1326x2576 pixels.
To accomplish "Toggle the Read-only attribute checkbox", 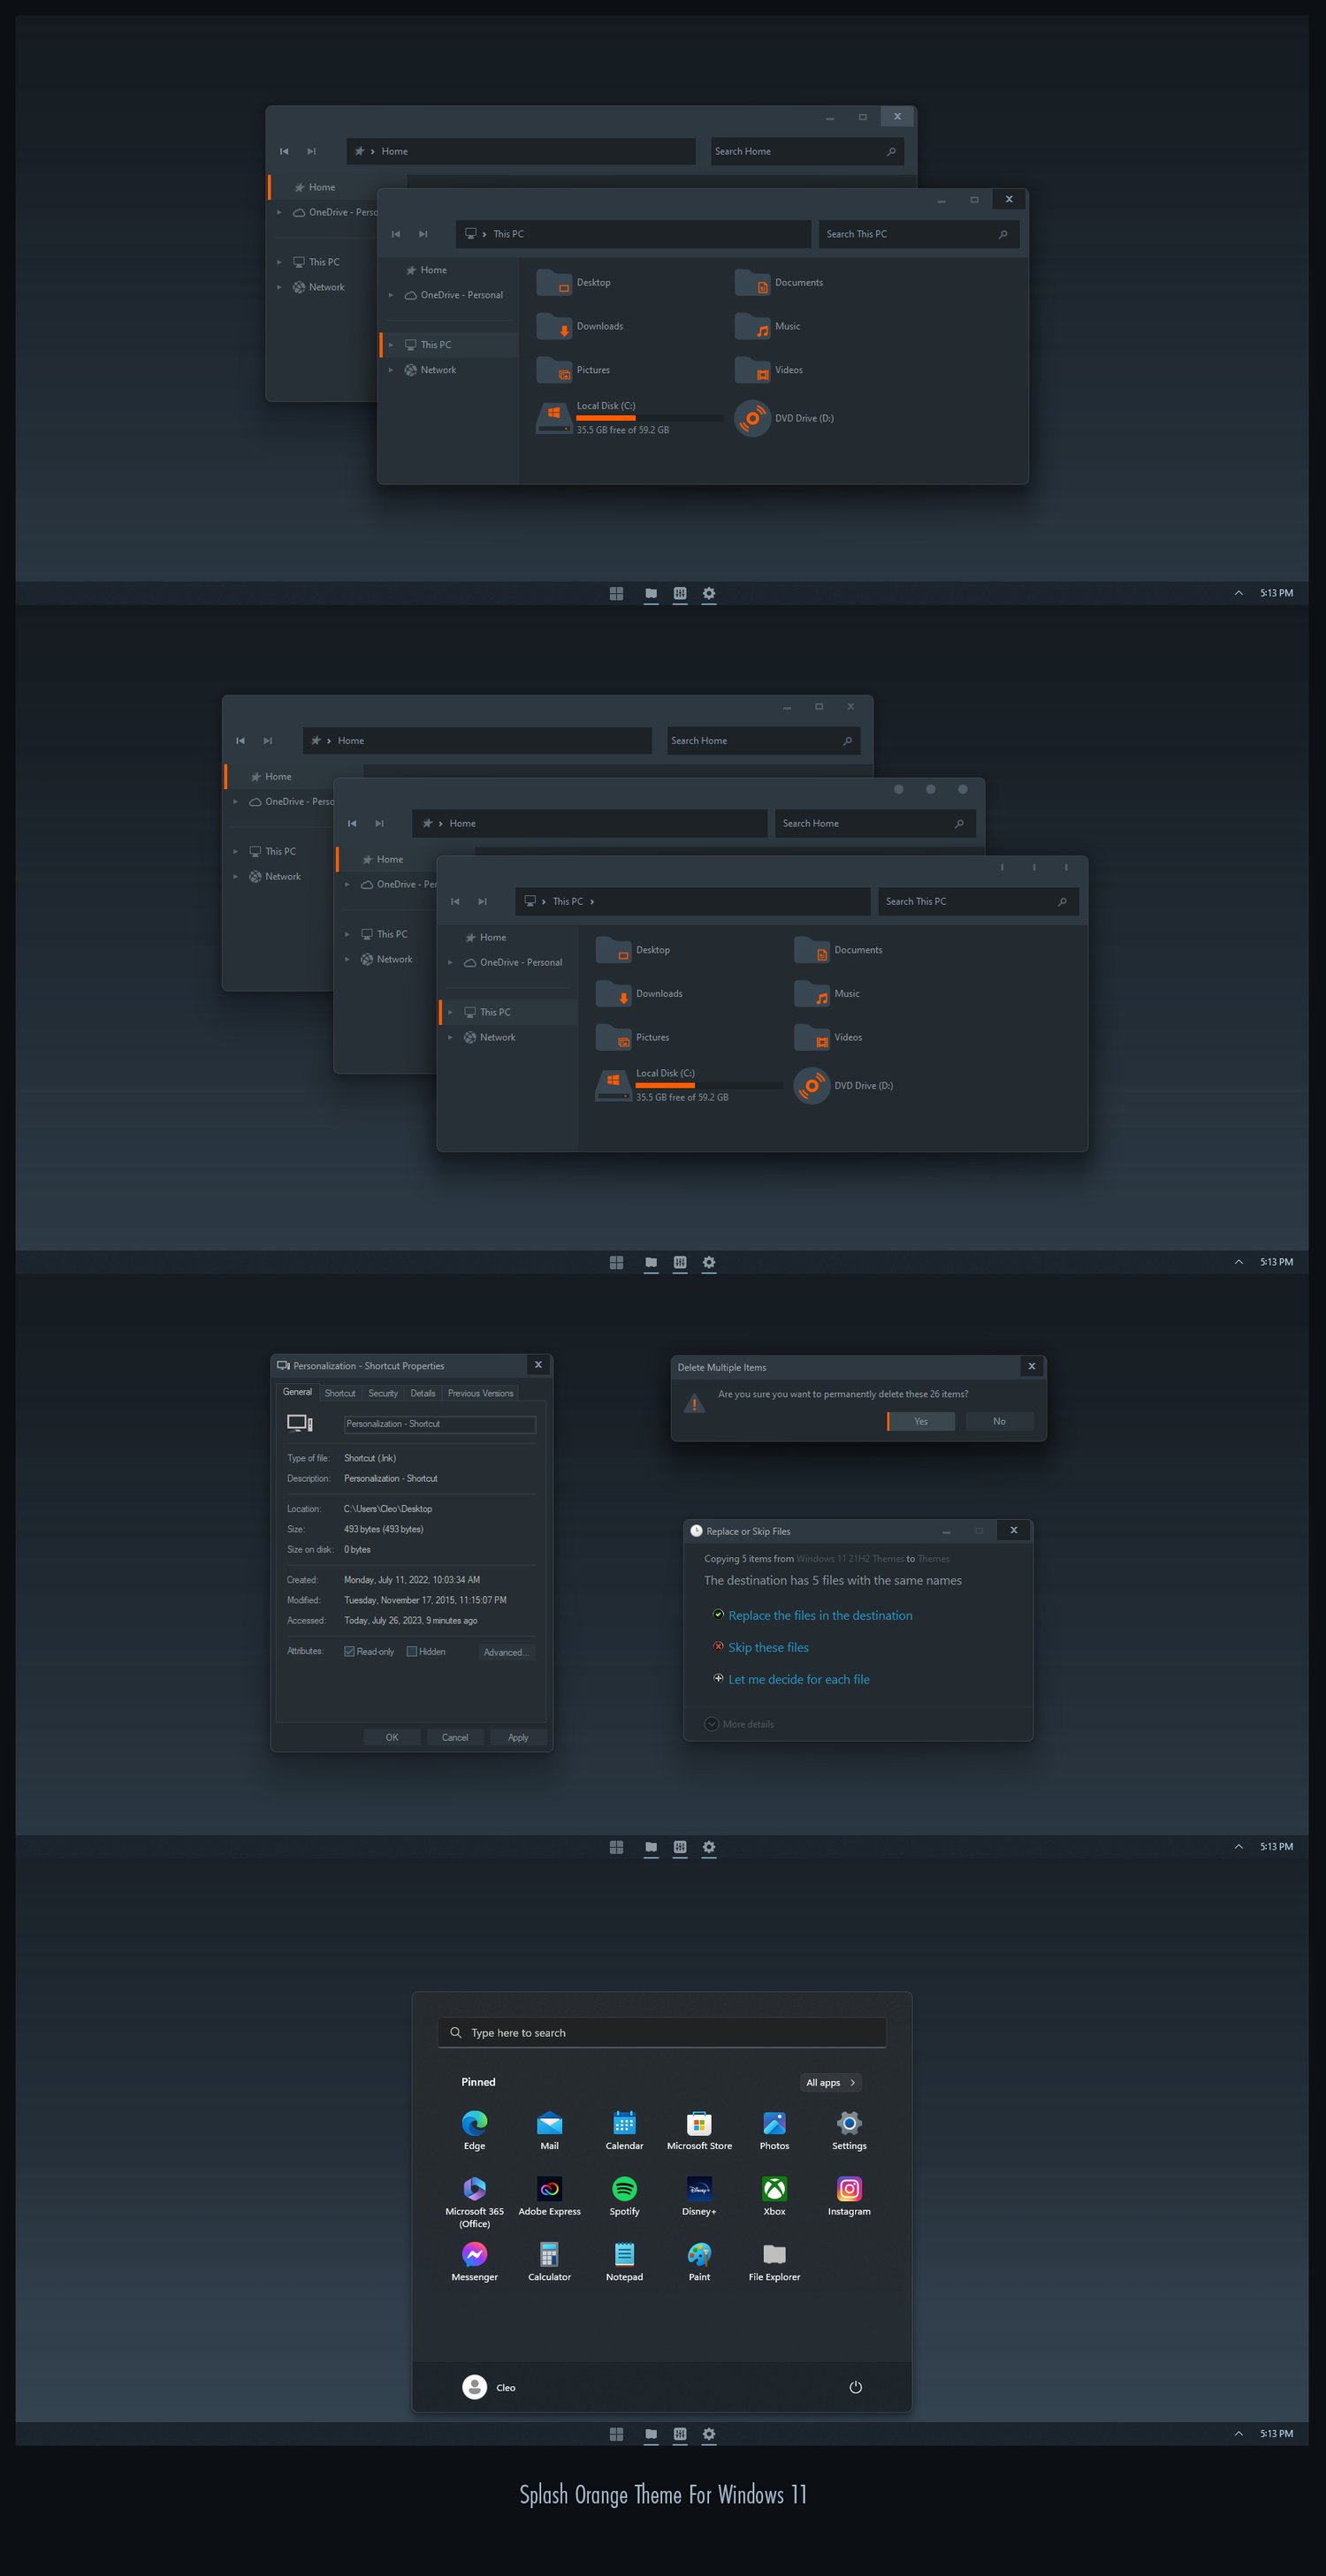I will 349,1651.
